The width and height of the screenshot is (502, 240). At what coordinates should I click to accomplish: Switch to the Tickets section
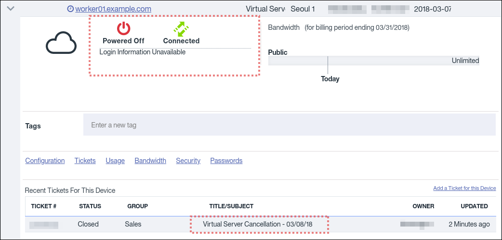point(85,161)
